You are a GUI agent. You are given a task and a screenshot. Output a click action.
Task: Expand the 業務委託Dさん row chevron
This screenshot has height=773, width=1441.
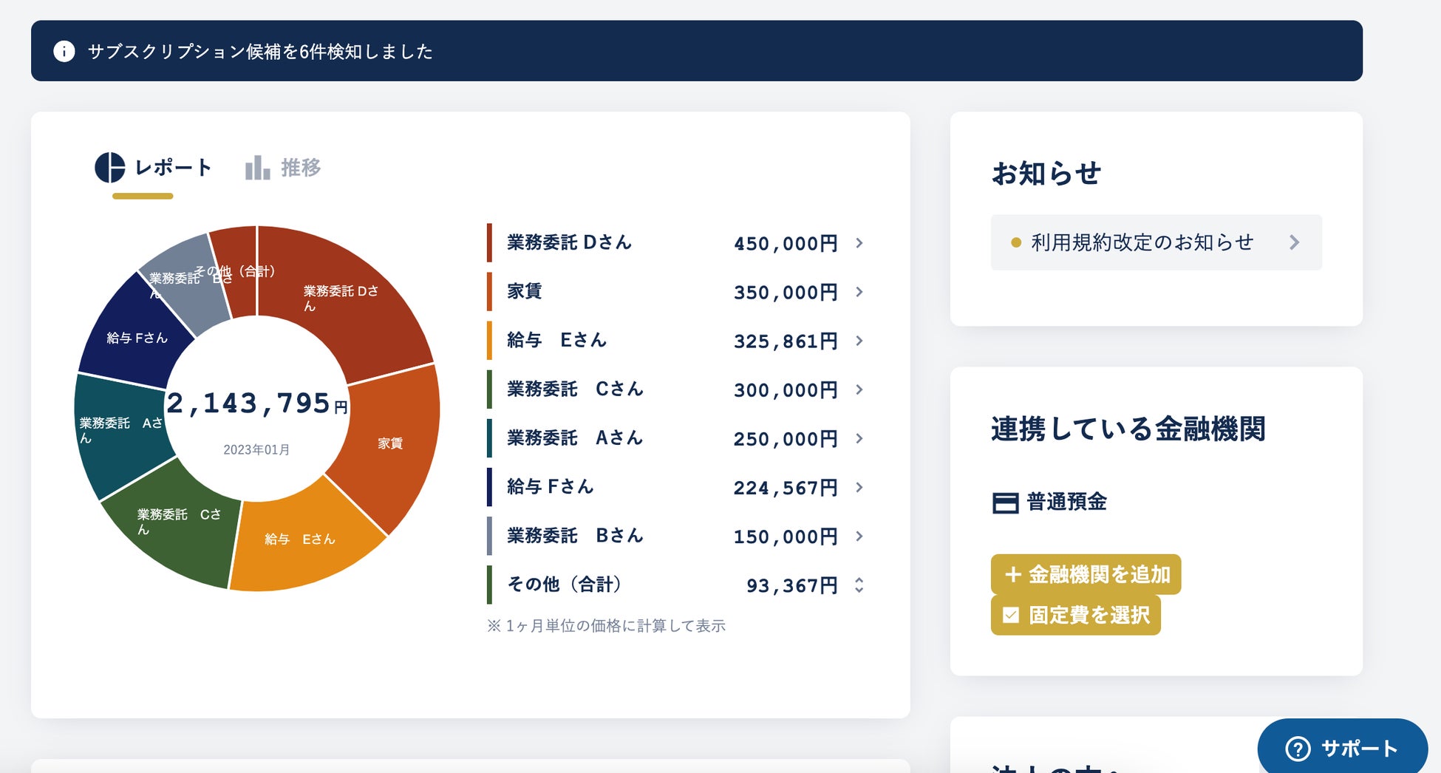click(858, 243)
